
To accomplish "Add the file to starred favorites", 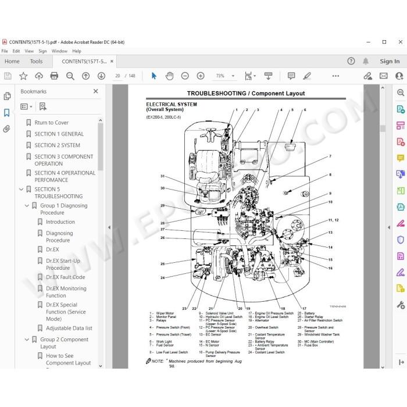I will pos(23,76).
